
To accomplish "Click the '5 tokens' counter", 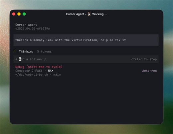I will tap(44, 51).
